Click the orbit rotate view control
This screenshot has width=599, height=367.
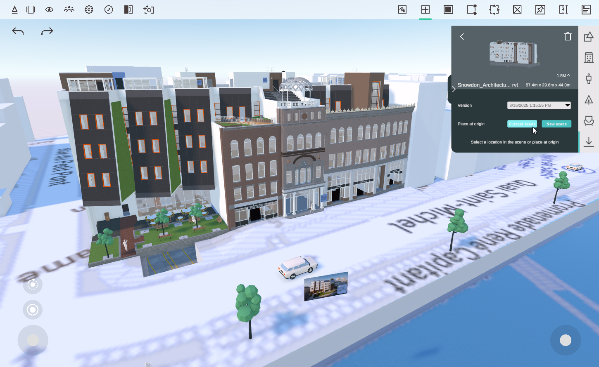coord(33,284)
